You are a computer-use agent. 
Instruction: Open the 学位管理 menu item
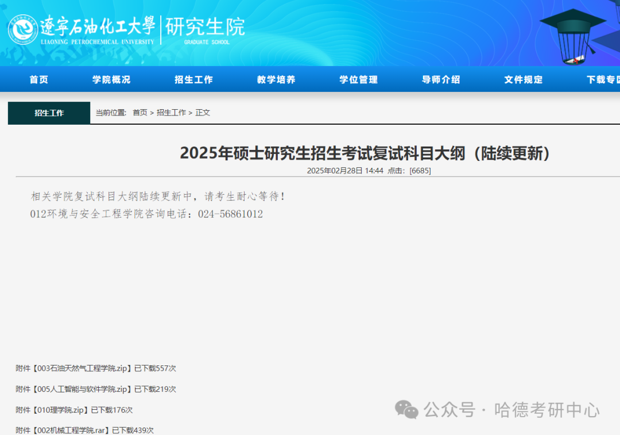pos(359,79)
